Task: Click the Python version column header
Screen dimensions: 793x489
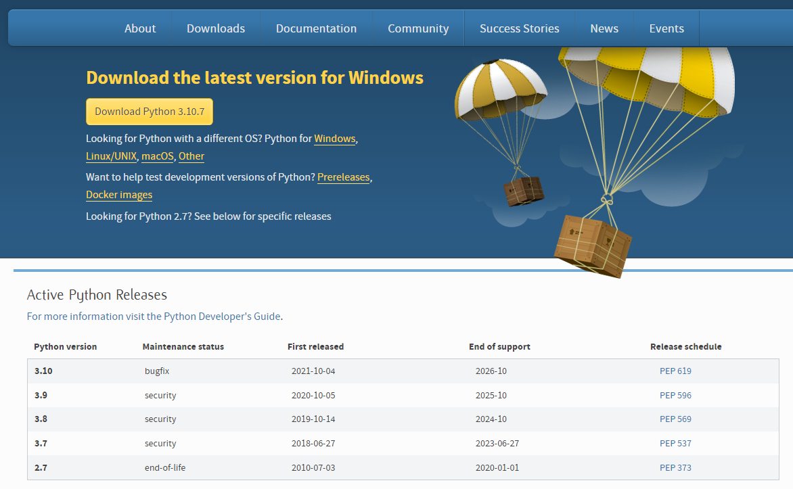Action: pos(65,346)
